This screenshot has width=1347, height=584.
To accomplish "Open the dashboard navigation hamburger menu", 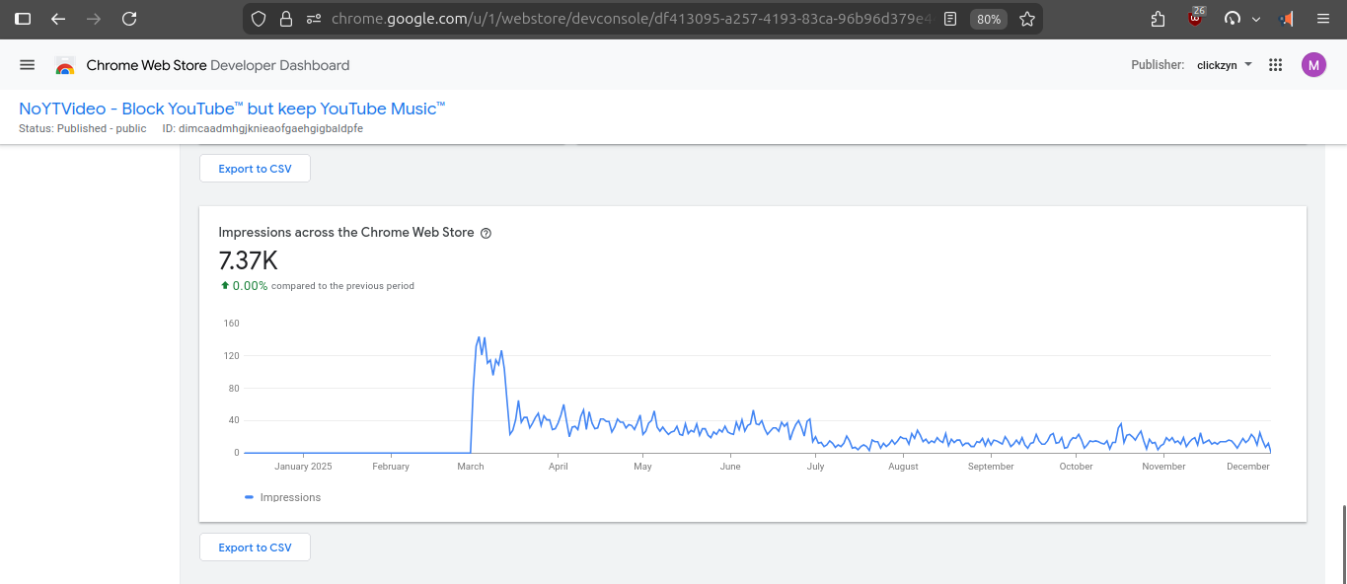I will click(27, 65).
